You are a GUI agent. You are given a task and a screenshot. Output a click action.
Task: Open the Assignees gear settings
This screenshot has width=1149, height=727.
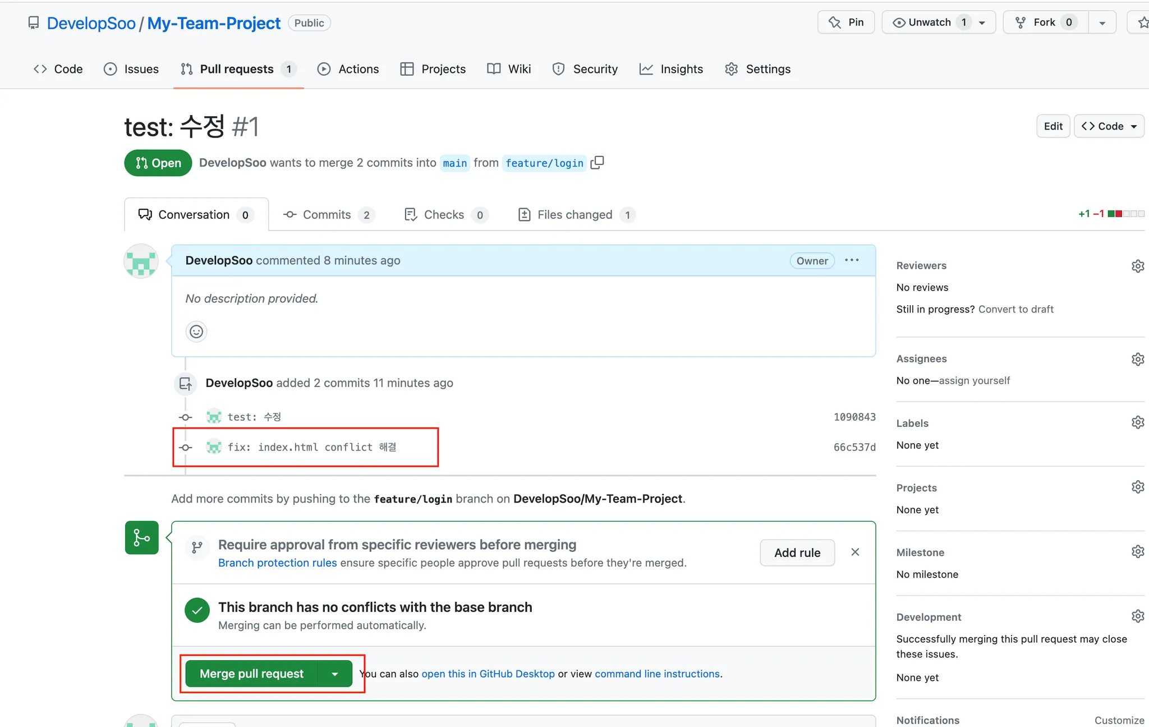pyautogui.click(x=1137, y=359)
